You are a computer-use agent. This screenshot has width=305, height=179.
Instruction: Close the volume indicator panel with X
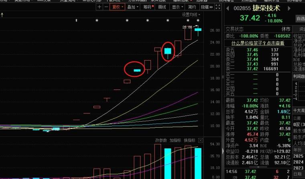coord(201,140)
